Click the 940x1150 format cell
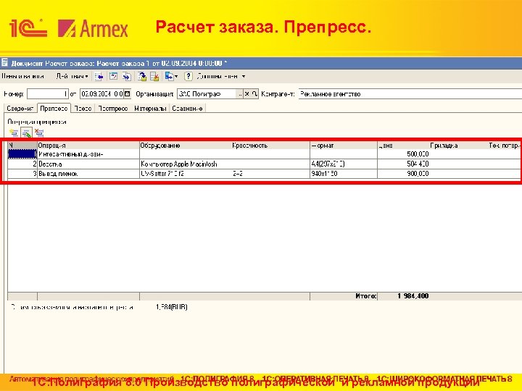 344,174
